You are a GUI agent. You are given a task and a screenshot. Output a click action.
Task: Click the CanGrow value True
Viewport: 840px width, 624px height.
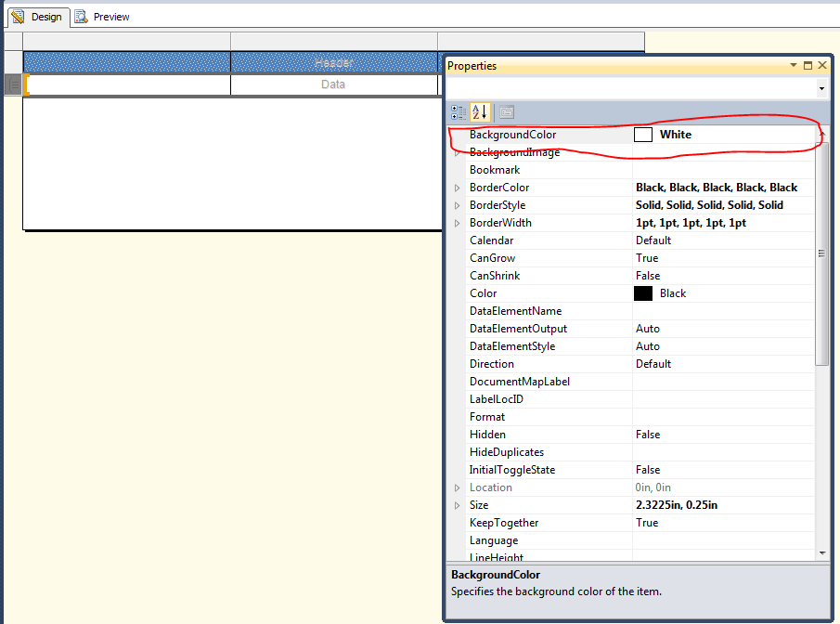(647, 258)
